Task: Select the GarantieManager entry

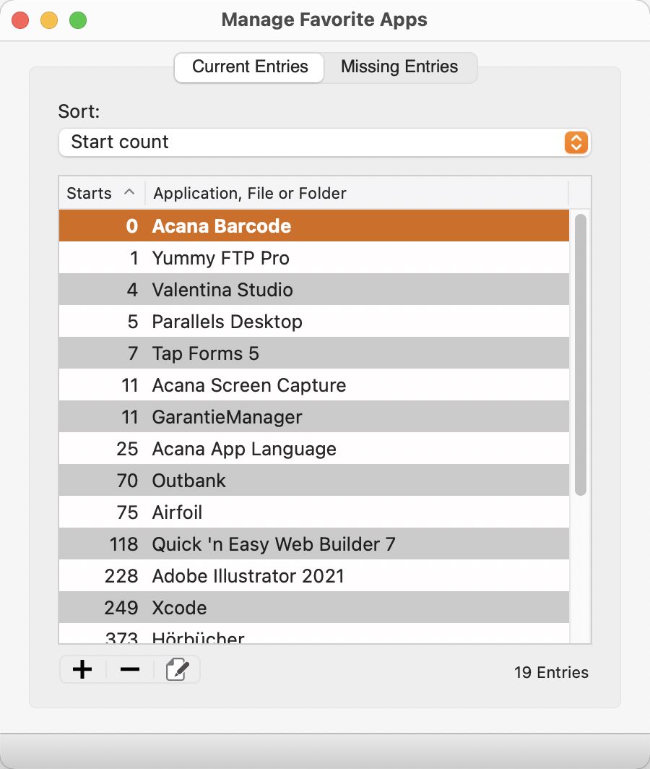Action: (227, 417)
